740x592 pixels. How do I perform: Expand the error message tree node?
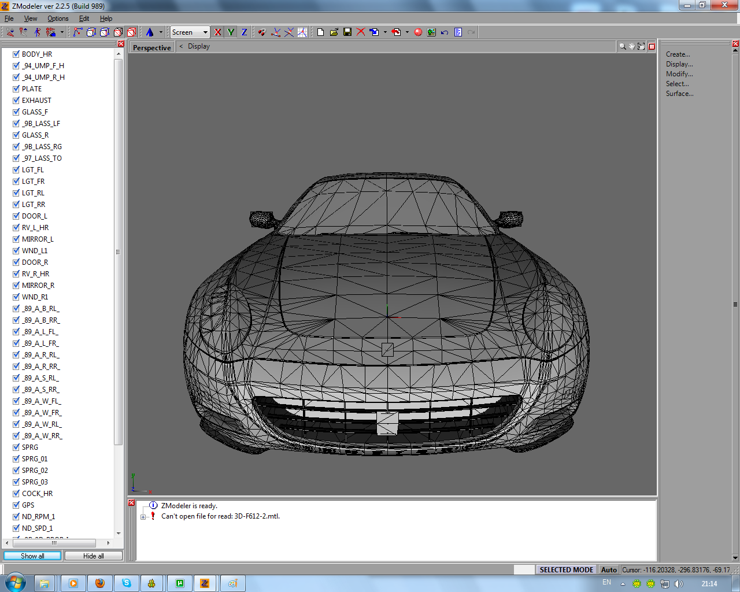tap(143, 517)
